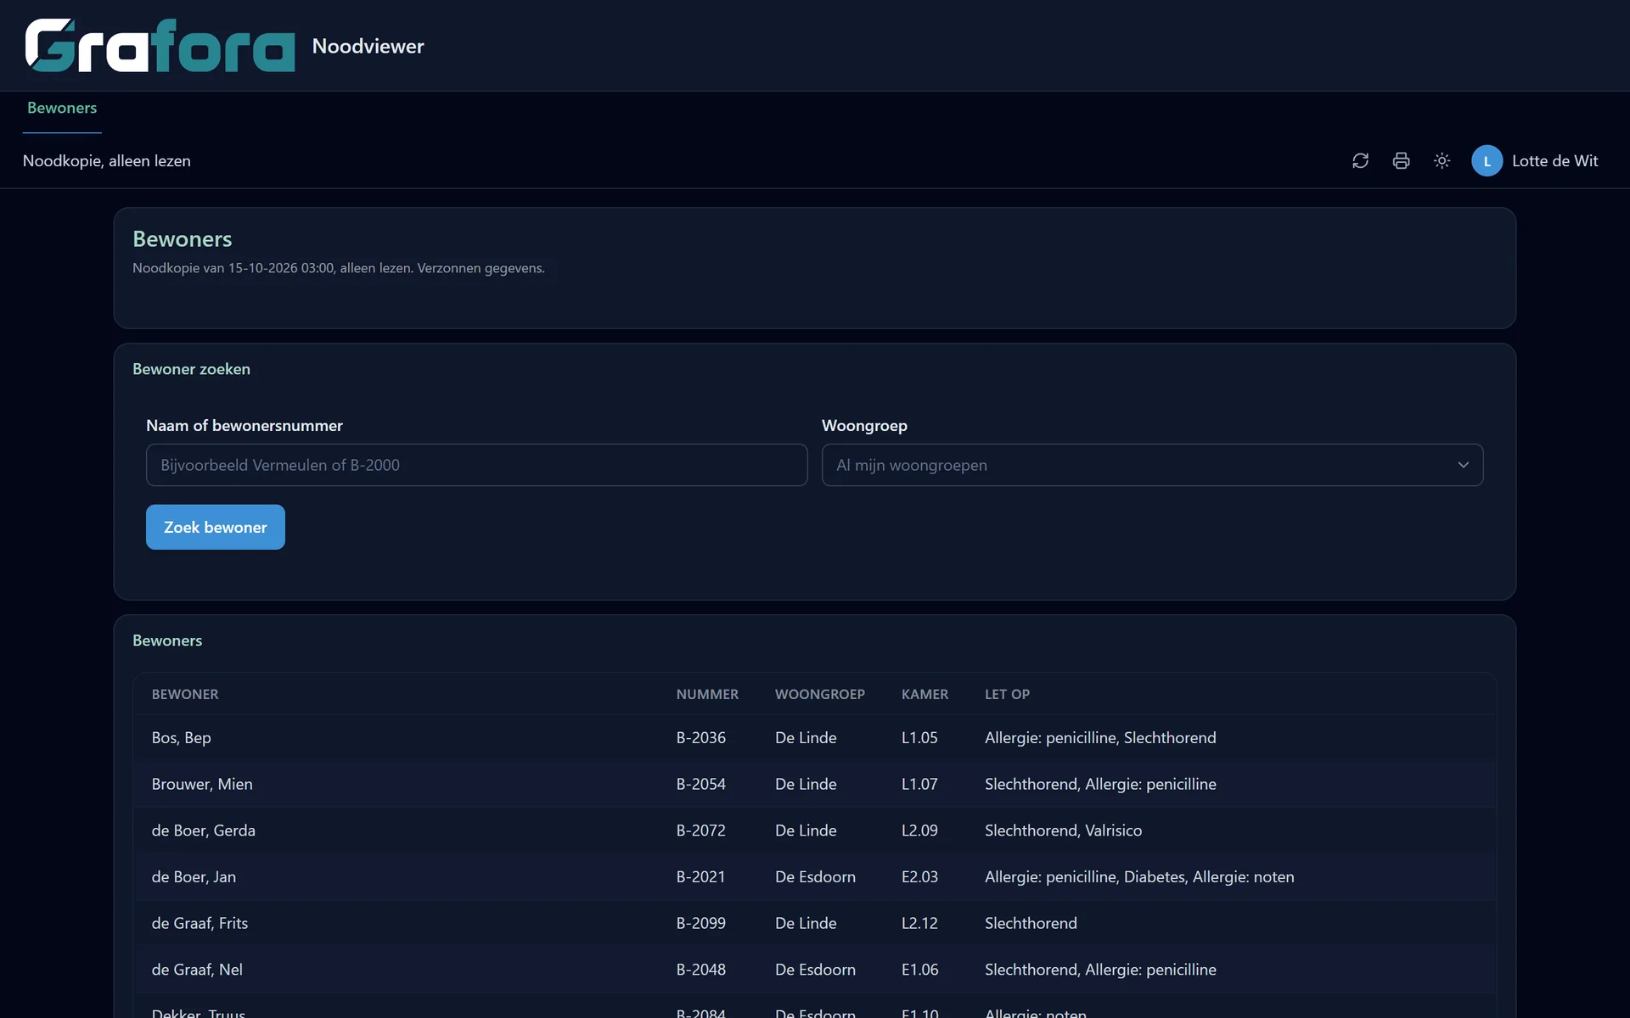Viewport: 1630px width, 1018px height.
Task: Click room cell E2.03
Action: coord(919,877)
